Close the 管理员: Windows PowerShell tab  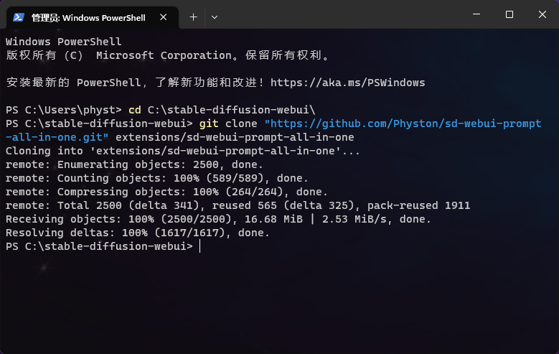pyautogui.click(x=164, y=17)
